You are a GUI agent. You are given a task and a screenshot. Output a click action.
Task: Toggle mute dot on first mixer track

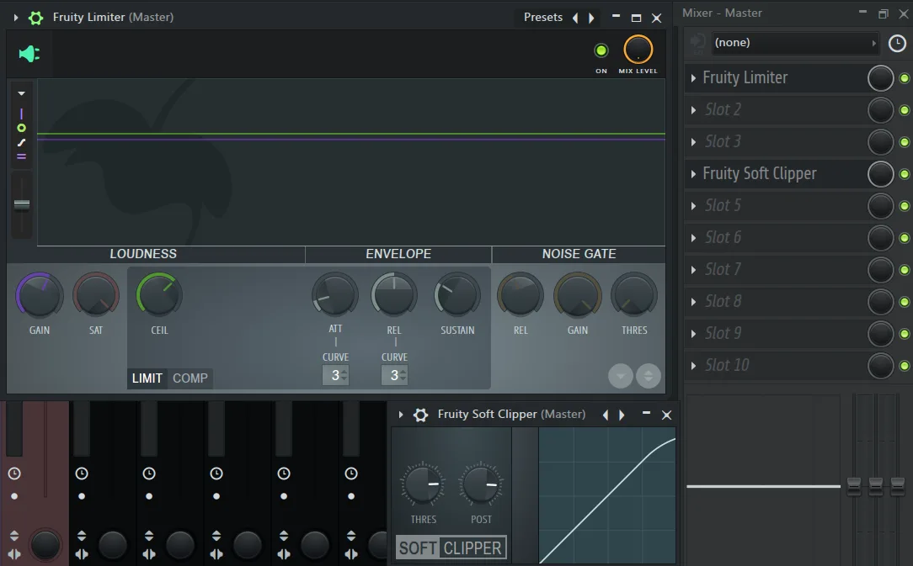[14, 496]
